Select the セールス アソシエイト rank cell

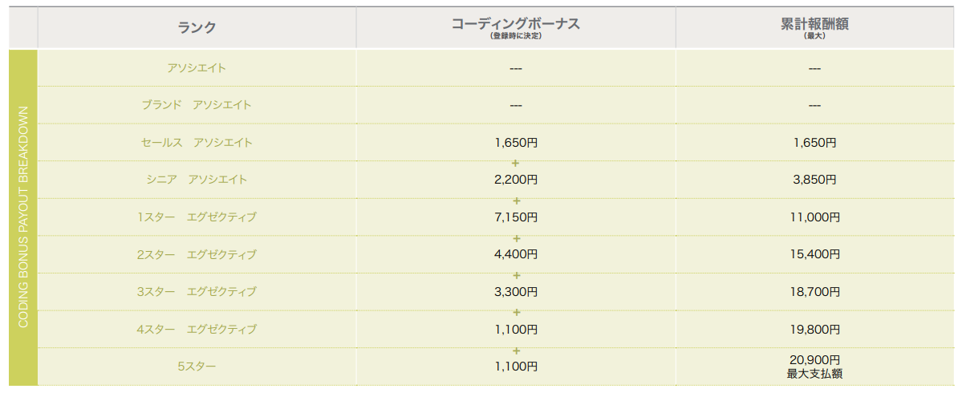pyautogui.click(x=197, y=143)
